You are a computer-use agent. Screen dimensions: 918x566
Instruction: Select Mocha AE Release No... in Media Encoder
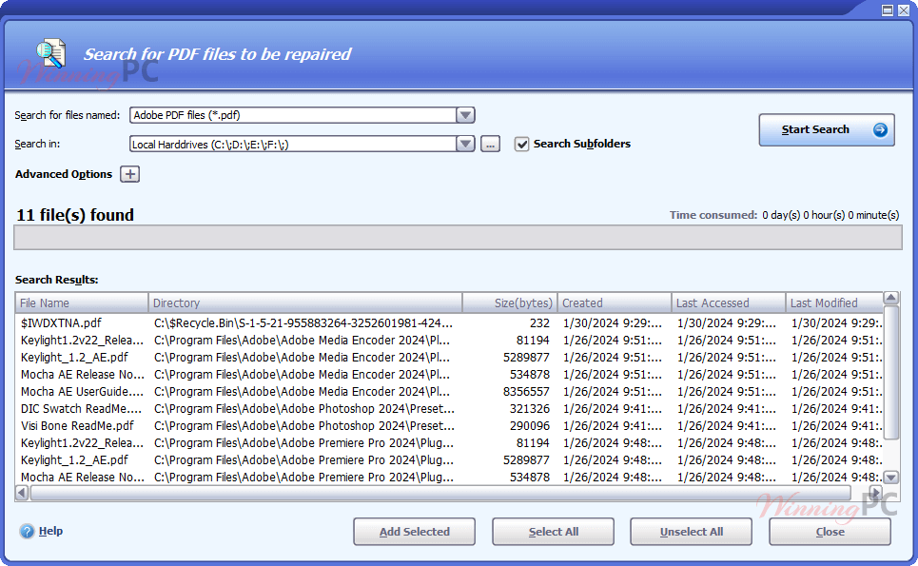pos(449,374)
